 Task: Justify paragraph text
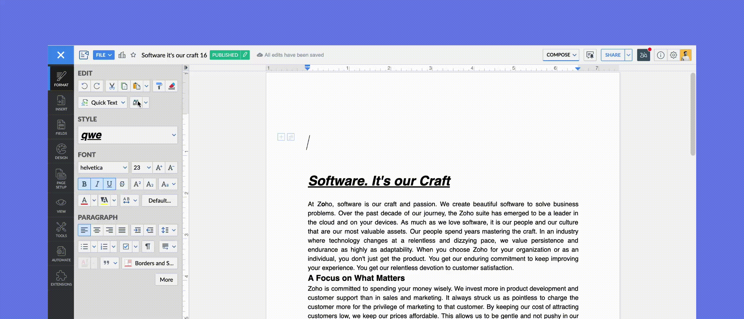(x=122, y=230)
